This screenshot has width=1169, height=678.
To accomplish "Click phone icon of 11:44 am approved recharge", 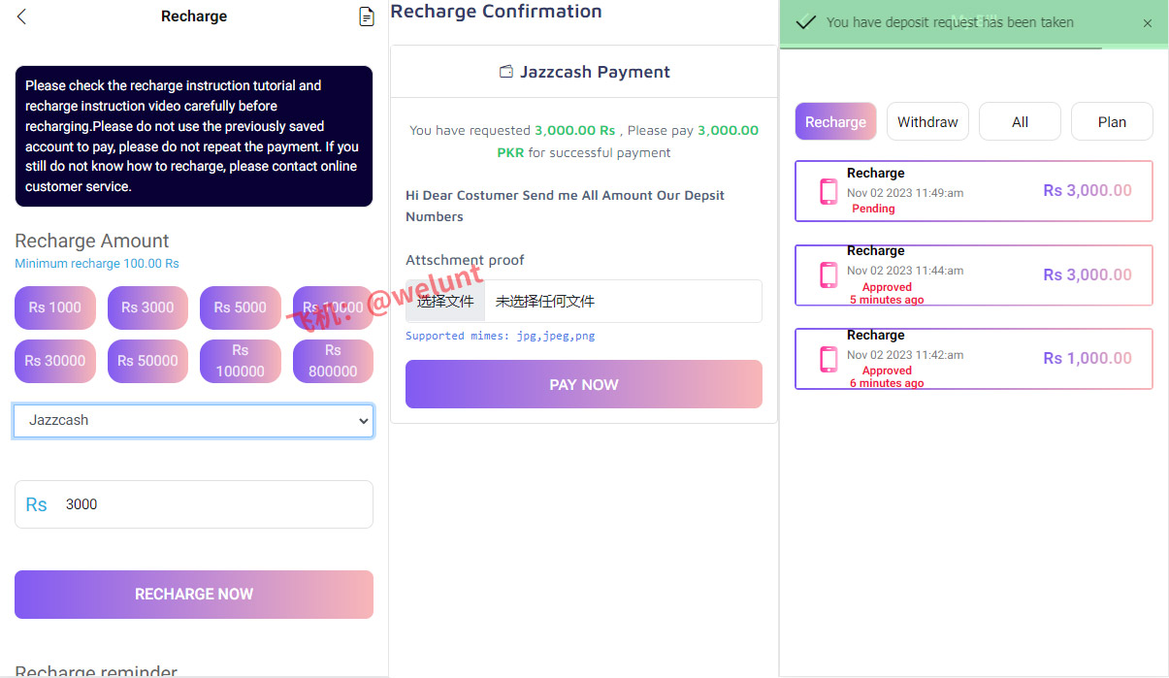I will pos(828,274).
